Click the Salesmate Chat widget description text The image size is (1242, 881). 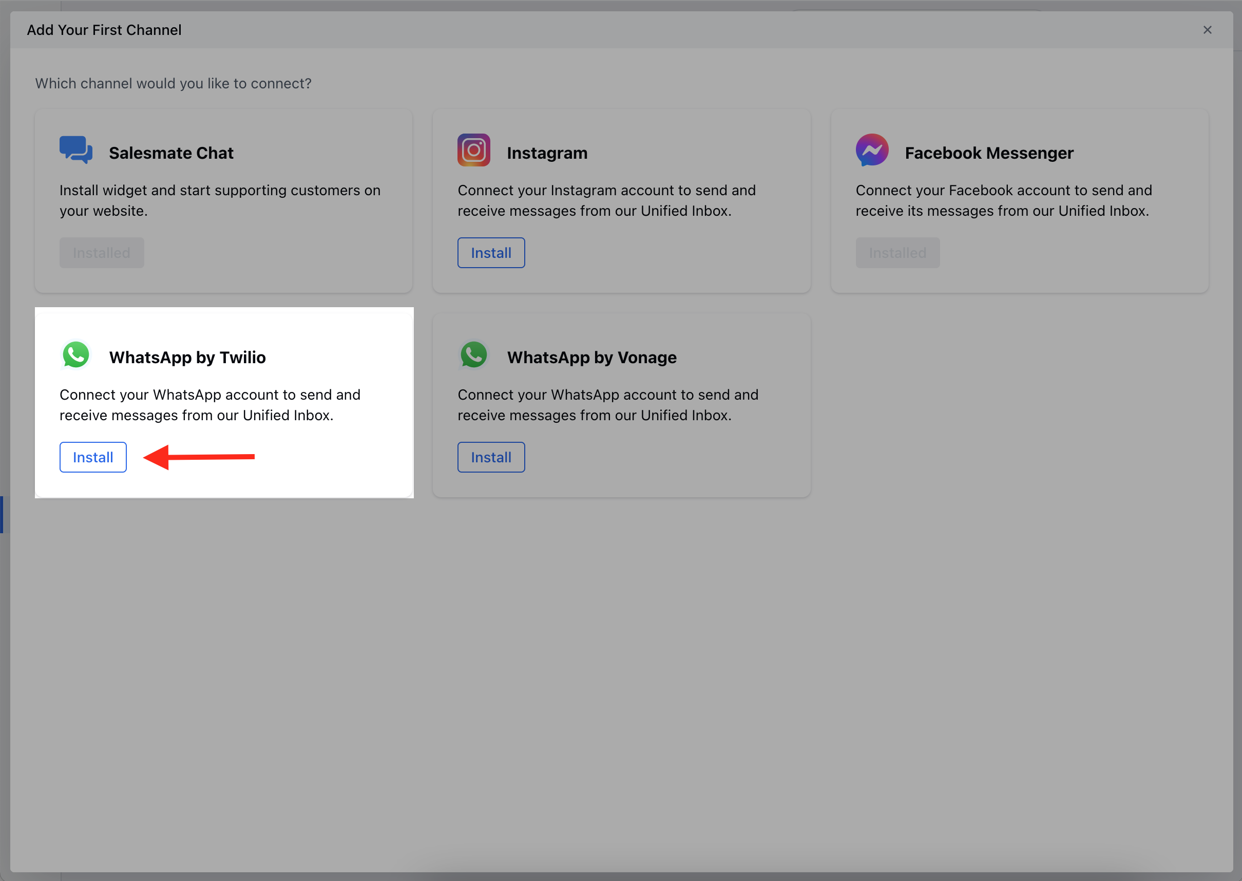click(x=220, y=201)
